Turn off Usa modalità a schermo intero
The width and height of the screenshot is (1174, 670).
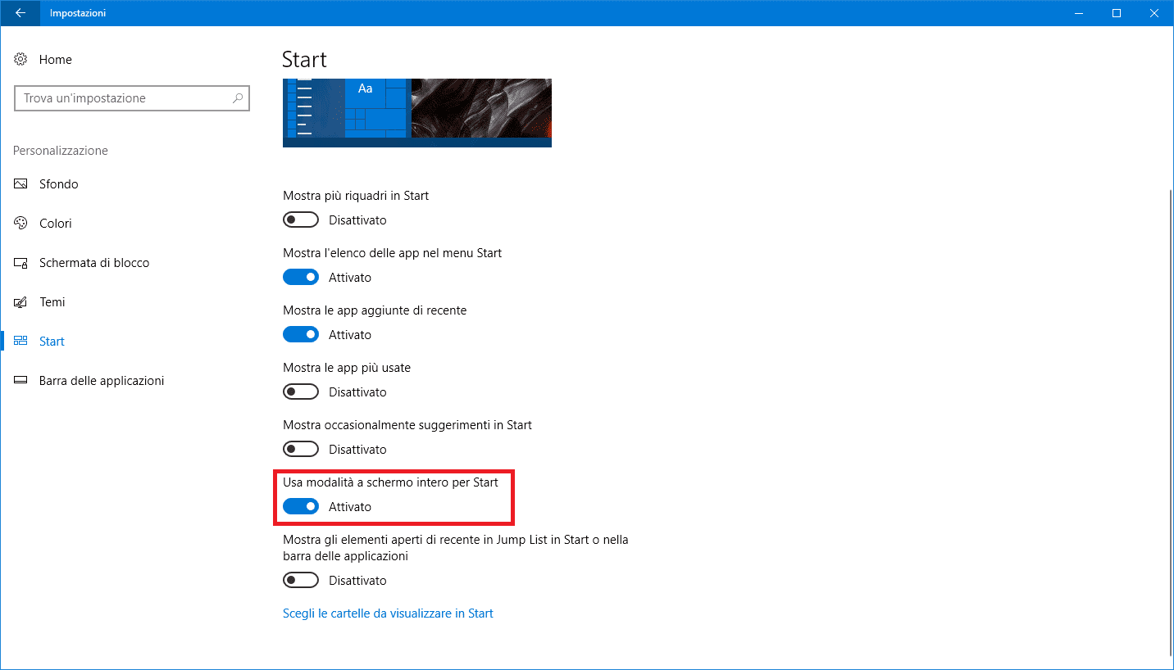[301, 507]
